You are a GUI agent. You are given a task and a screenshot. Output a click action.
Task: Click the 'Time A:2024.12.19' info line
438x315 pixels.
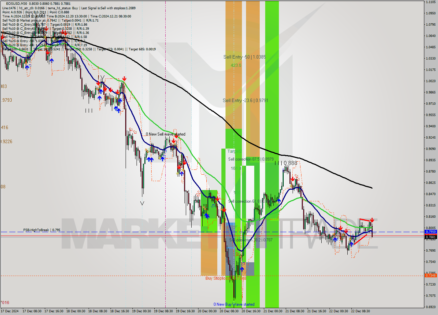click(x=66, y=16)
